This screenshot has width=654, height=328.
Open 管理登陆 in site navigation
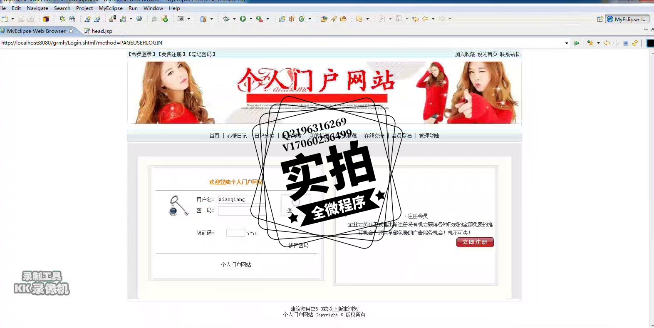click(429, 136)
